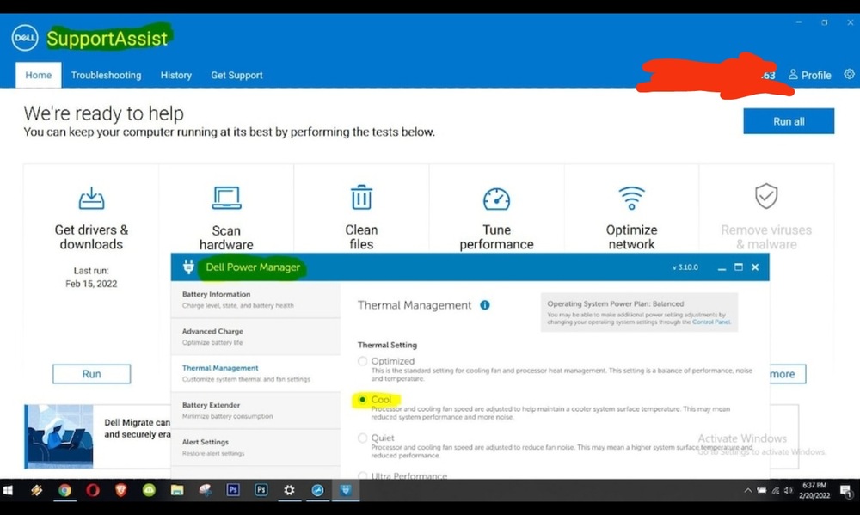
Task: Open the Troubleshooting tab
Action: pos(106,75)
